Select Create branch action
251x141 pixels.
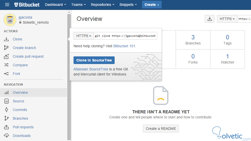[x=24, y=48]
